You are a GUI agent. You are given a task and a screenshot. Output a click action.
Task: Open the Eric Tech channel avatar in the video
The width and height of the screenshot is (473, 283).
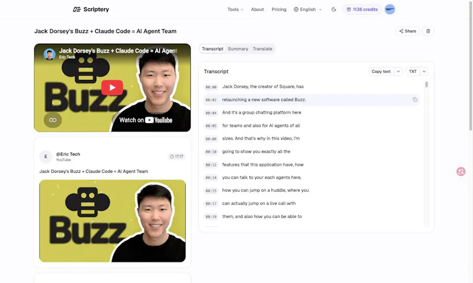[x=50, y=54]
